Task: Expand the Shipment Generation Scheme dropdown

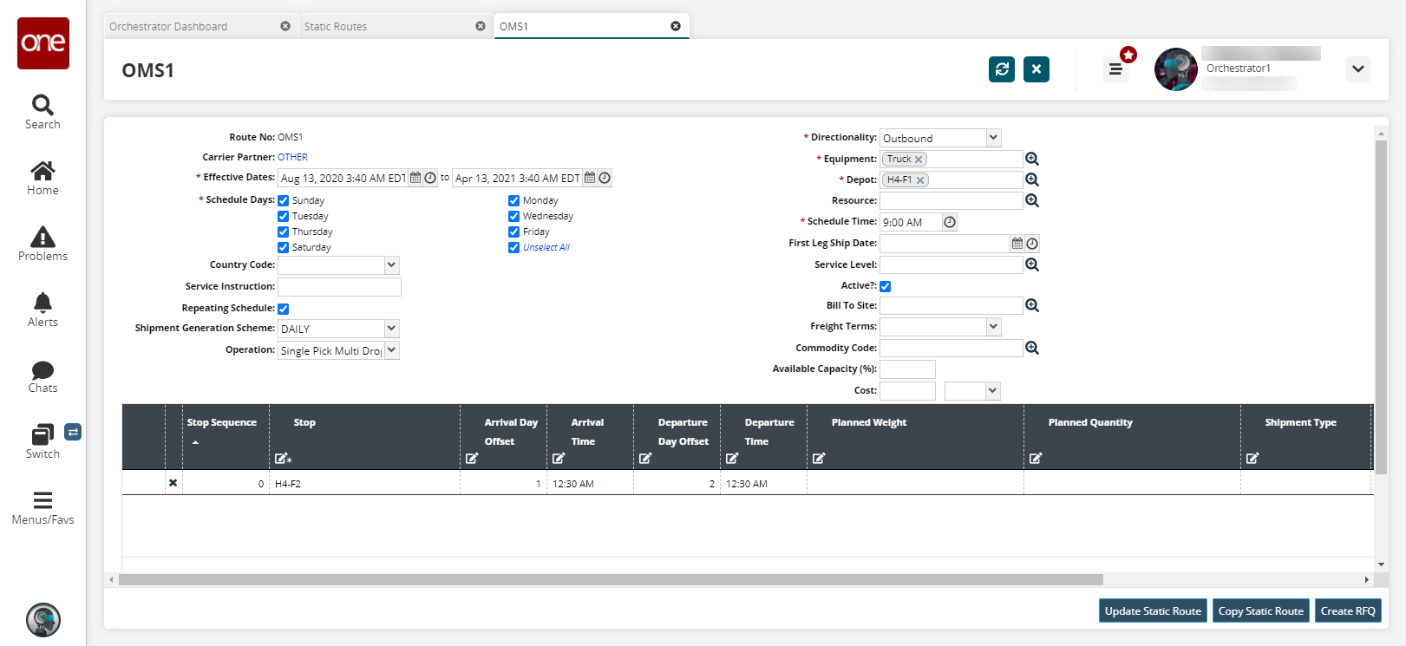Action: (391, 329)
